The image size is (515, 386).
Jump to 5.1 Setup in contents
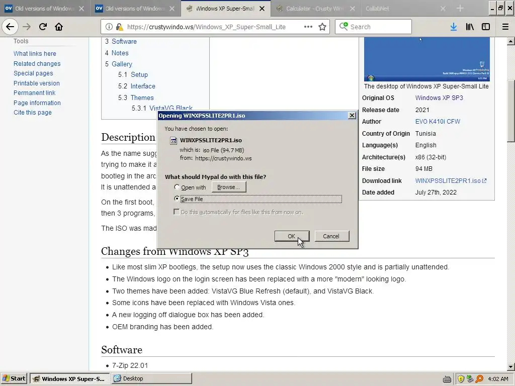click(x=133, y=74)
